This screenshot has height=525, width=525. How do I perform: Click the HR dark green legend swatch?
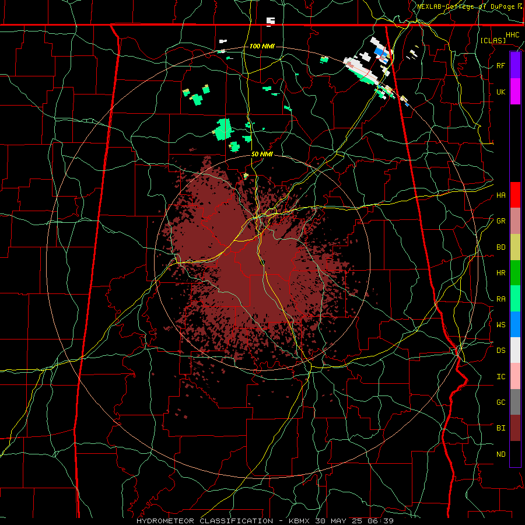click(515, 273)
